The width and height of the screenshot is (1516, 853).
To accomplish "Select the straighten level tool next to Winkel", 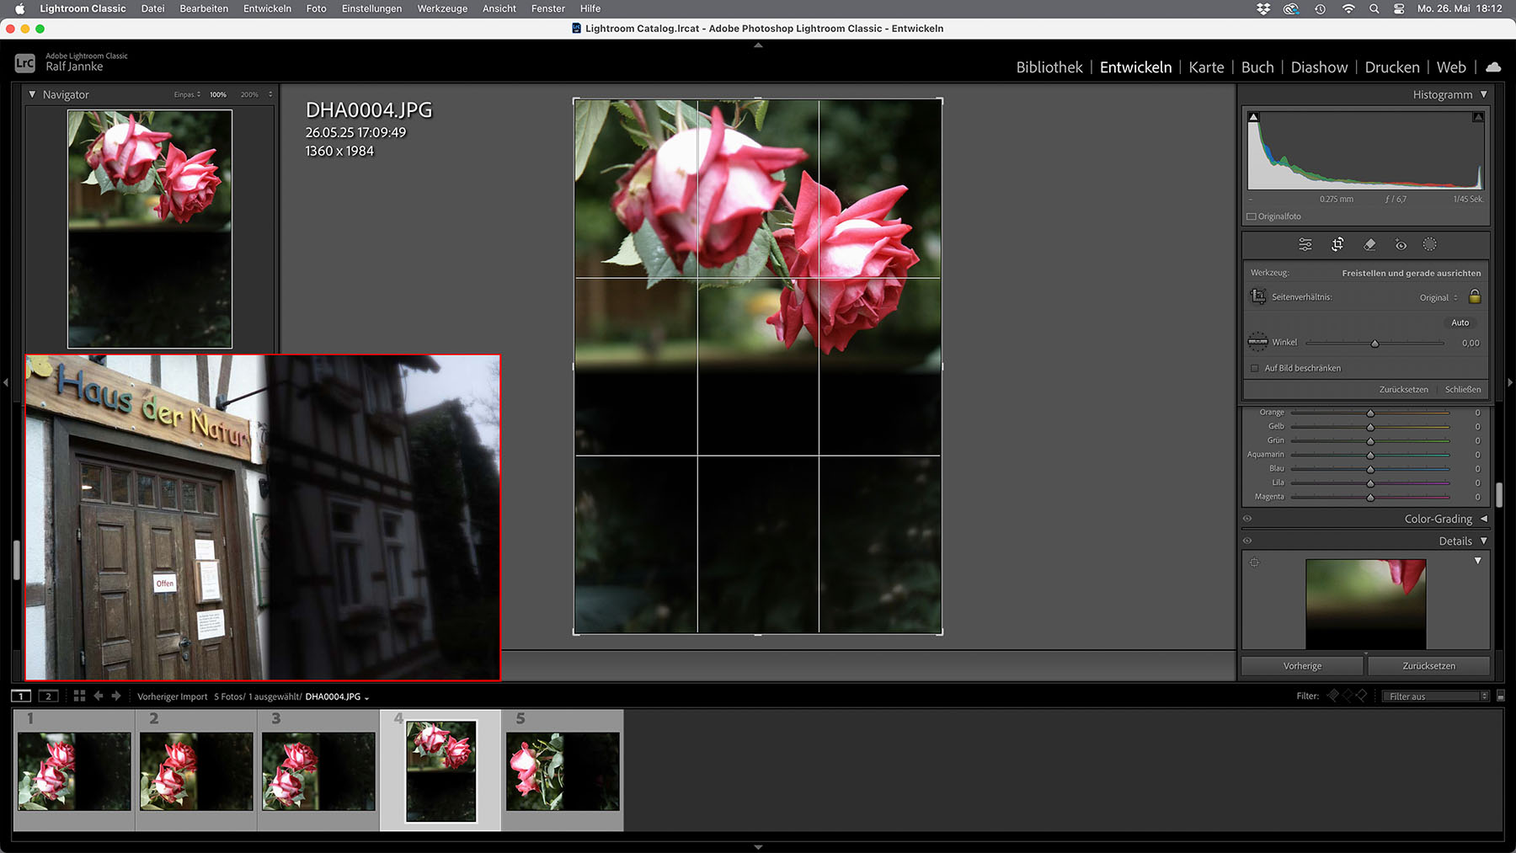I will (1257, 342).
